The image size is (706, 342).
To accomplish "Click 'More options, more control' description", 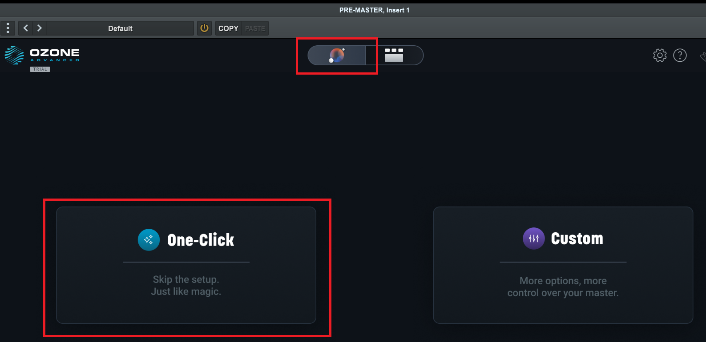I will (x=563, y=287).
